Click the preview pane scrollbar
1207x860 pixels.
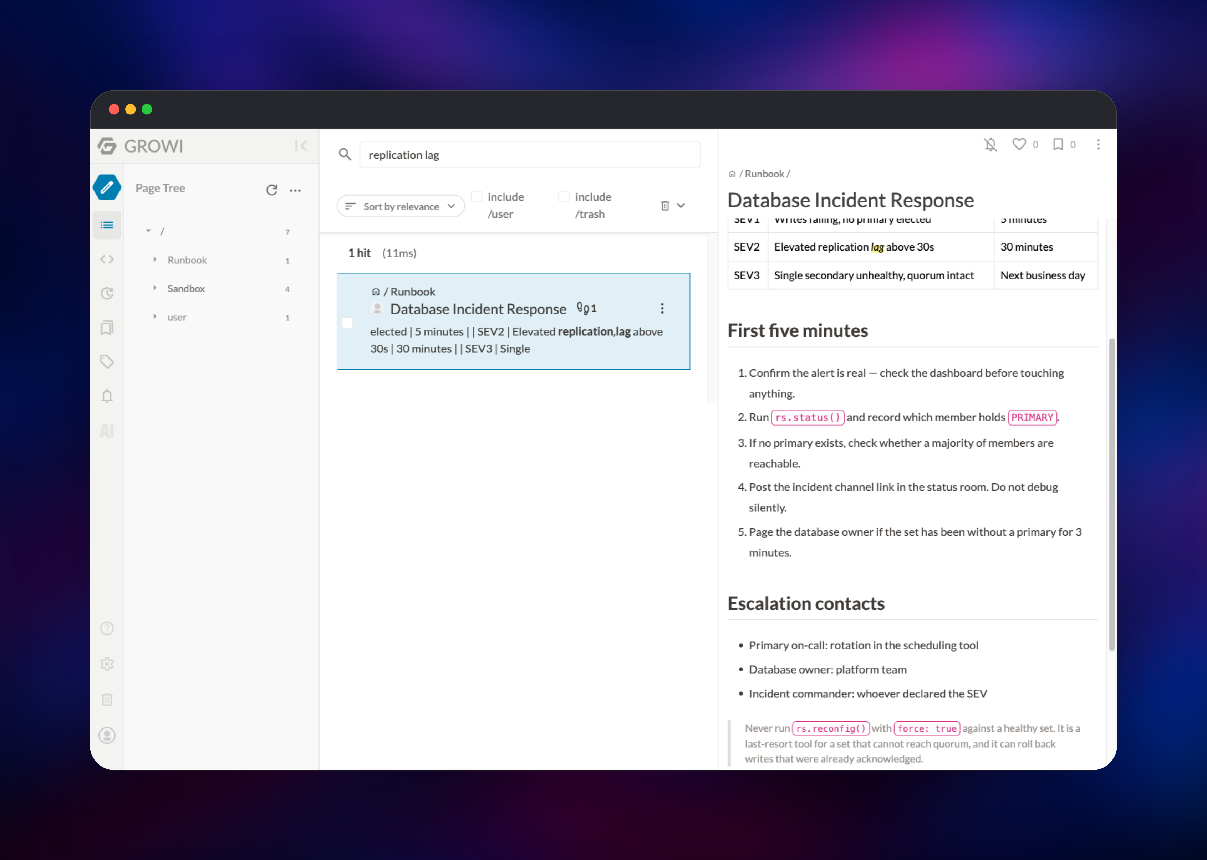coord(1112,494)
